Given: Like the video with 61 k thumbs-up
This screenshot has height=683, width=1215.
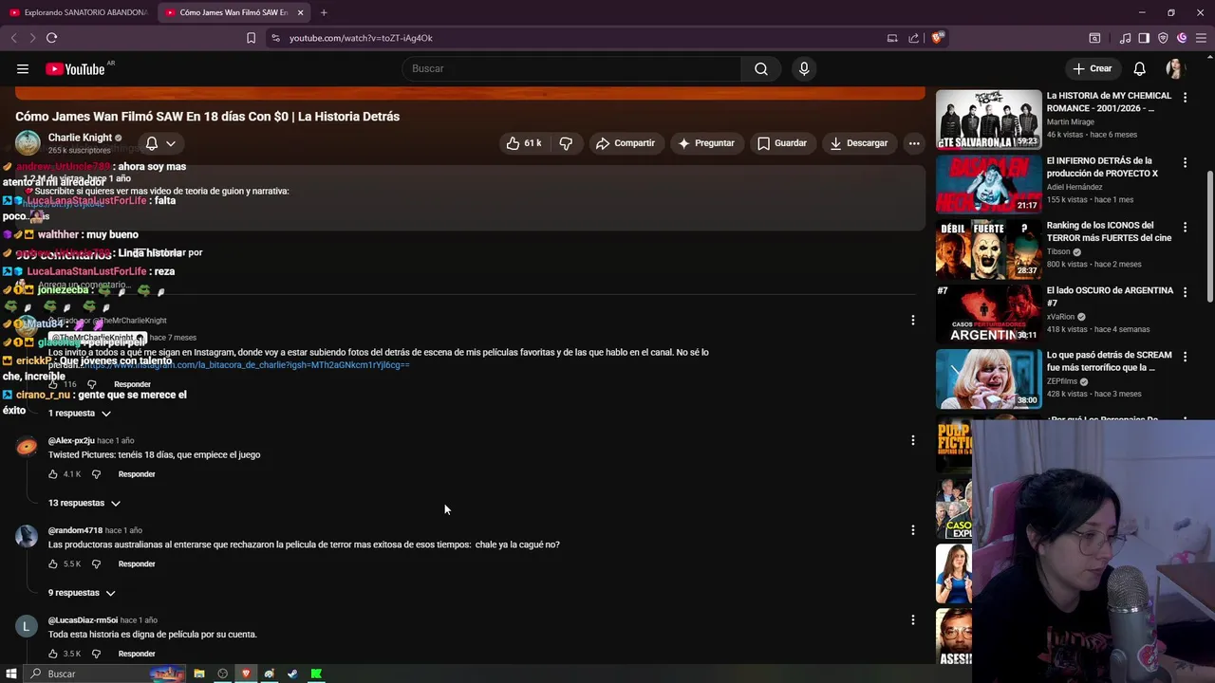Looking at the screenshot, I should [x=523, y=143].
